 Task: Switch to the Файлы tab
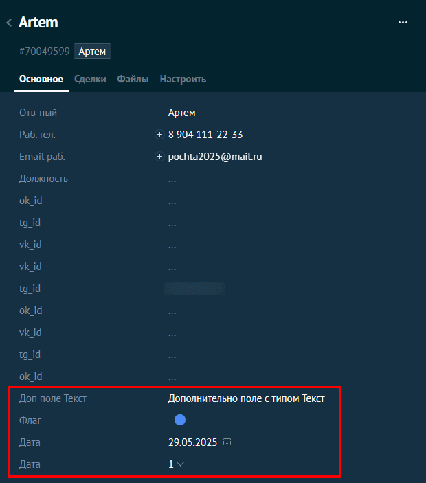133,79
